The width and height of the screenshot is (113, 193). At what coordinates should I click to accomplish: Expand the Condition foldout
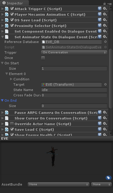click(x=11, y=79)
